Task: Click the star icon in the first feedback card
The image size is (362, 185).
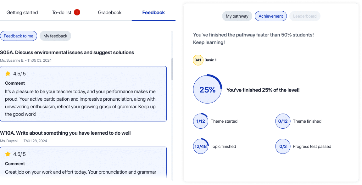Action: tap(8, 74)
